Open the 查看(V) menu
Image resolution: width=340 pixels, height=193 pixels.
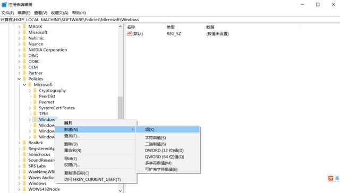click(x=40, y=13)
